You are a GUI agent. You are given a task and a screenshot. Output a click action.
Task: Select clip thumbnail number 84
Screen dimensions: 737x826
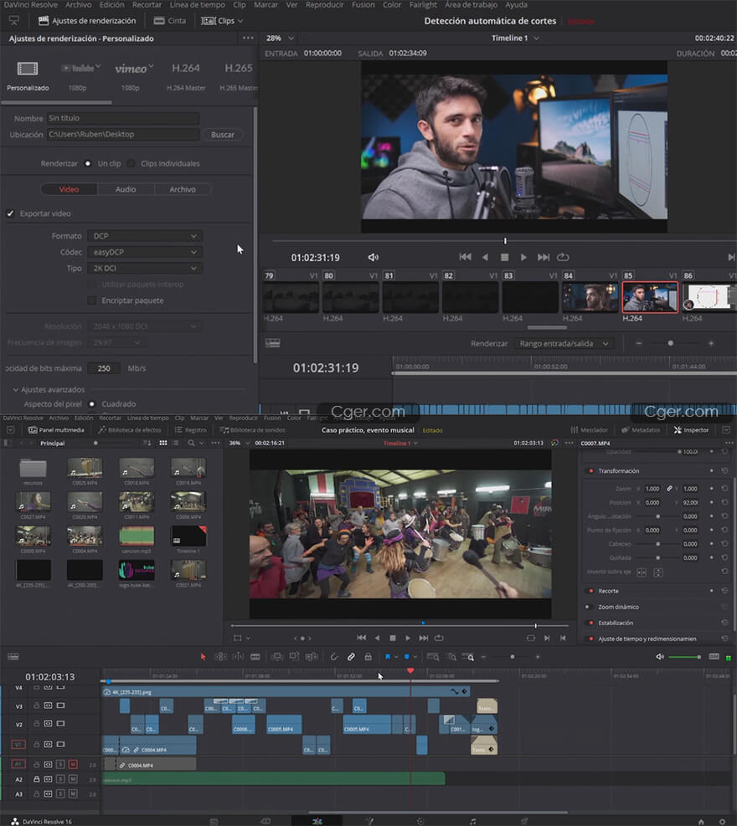point(590,296)
